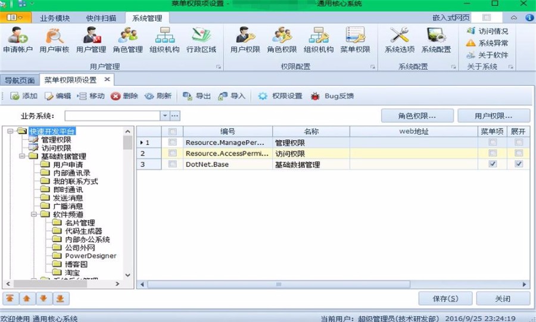
Task: Collapse the 软件频道 tree node
Action: tap(34, 214)
